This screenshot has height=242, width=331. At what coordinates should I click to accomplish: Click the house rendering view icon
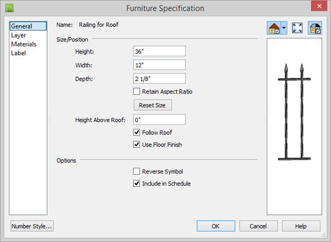coord(274,28)
